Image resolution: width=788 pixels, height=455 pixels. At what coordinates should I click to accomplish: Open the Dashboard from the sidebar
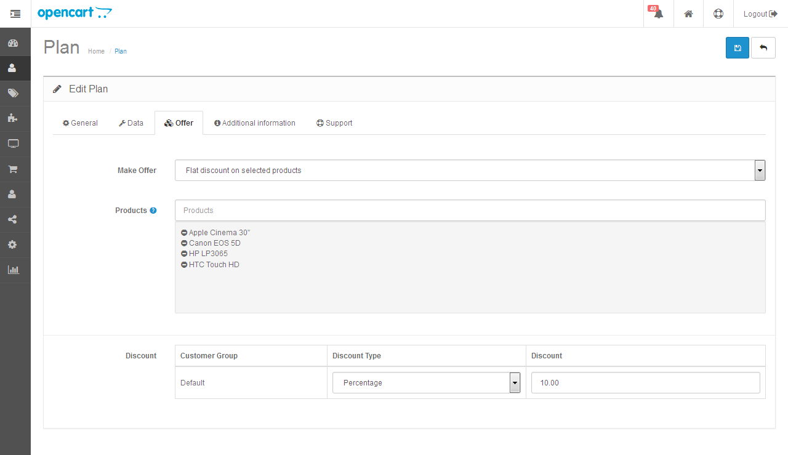13,43
